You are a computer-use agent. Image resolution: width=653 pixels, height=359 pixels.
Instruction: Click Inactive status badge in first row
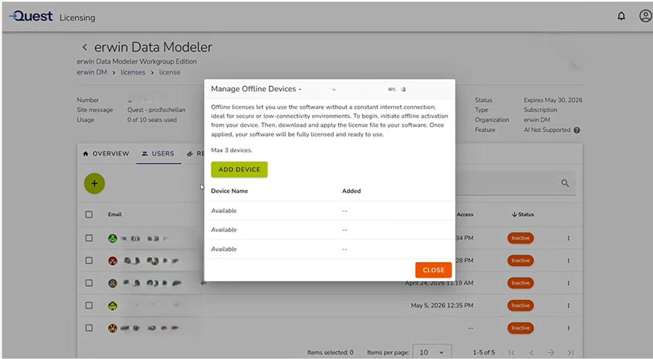coord(520,238)
